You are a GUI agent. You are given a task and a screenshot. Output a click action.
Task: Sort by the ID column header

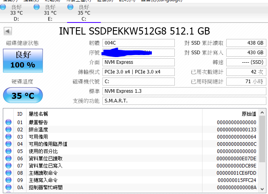tap(20, 114)
